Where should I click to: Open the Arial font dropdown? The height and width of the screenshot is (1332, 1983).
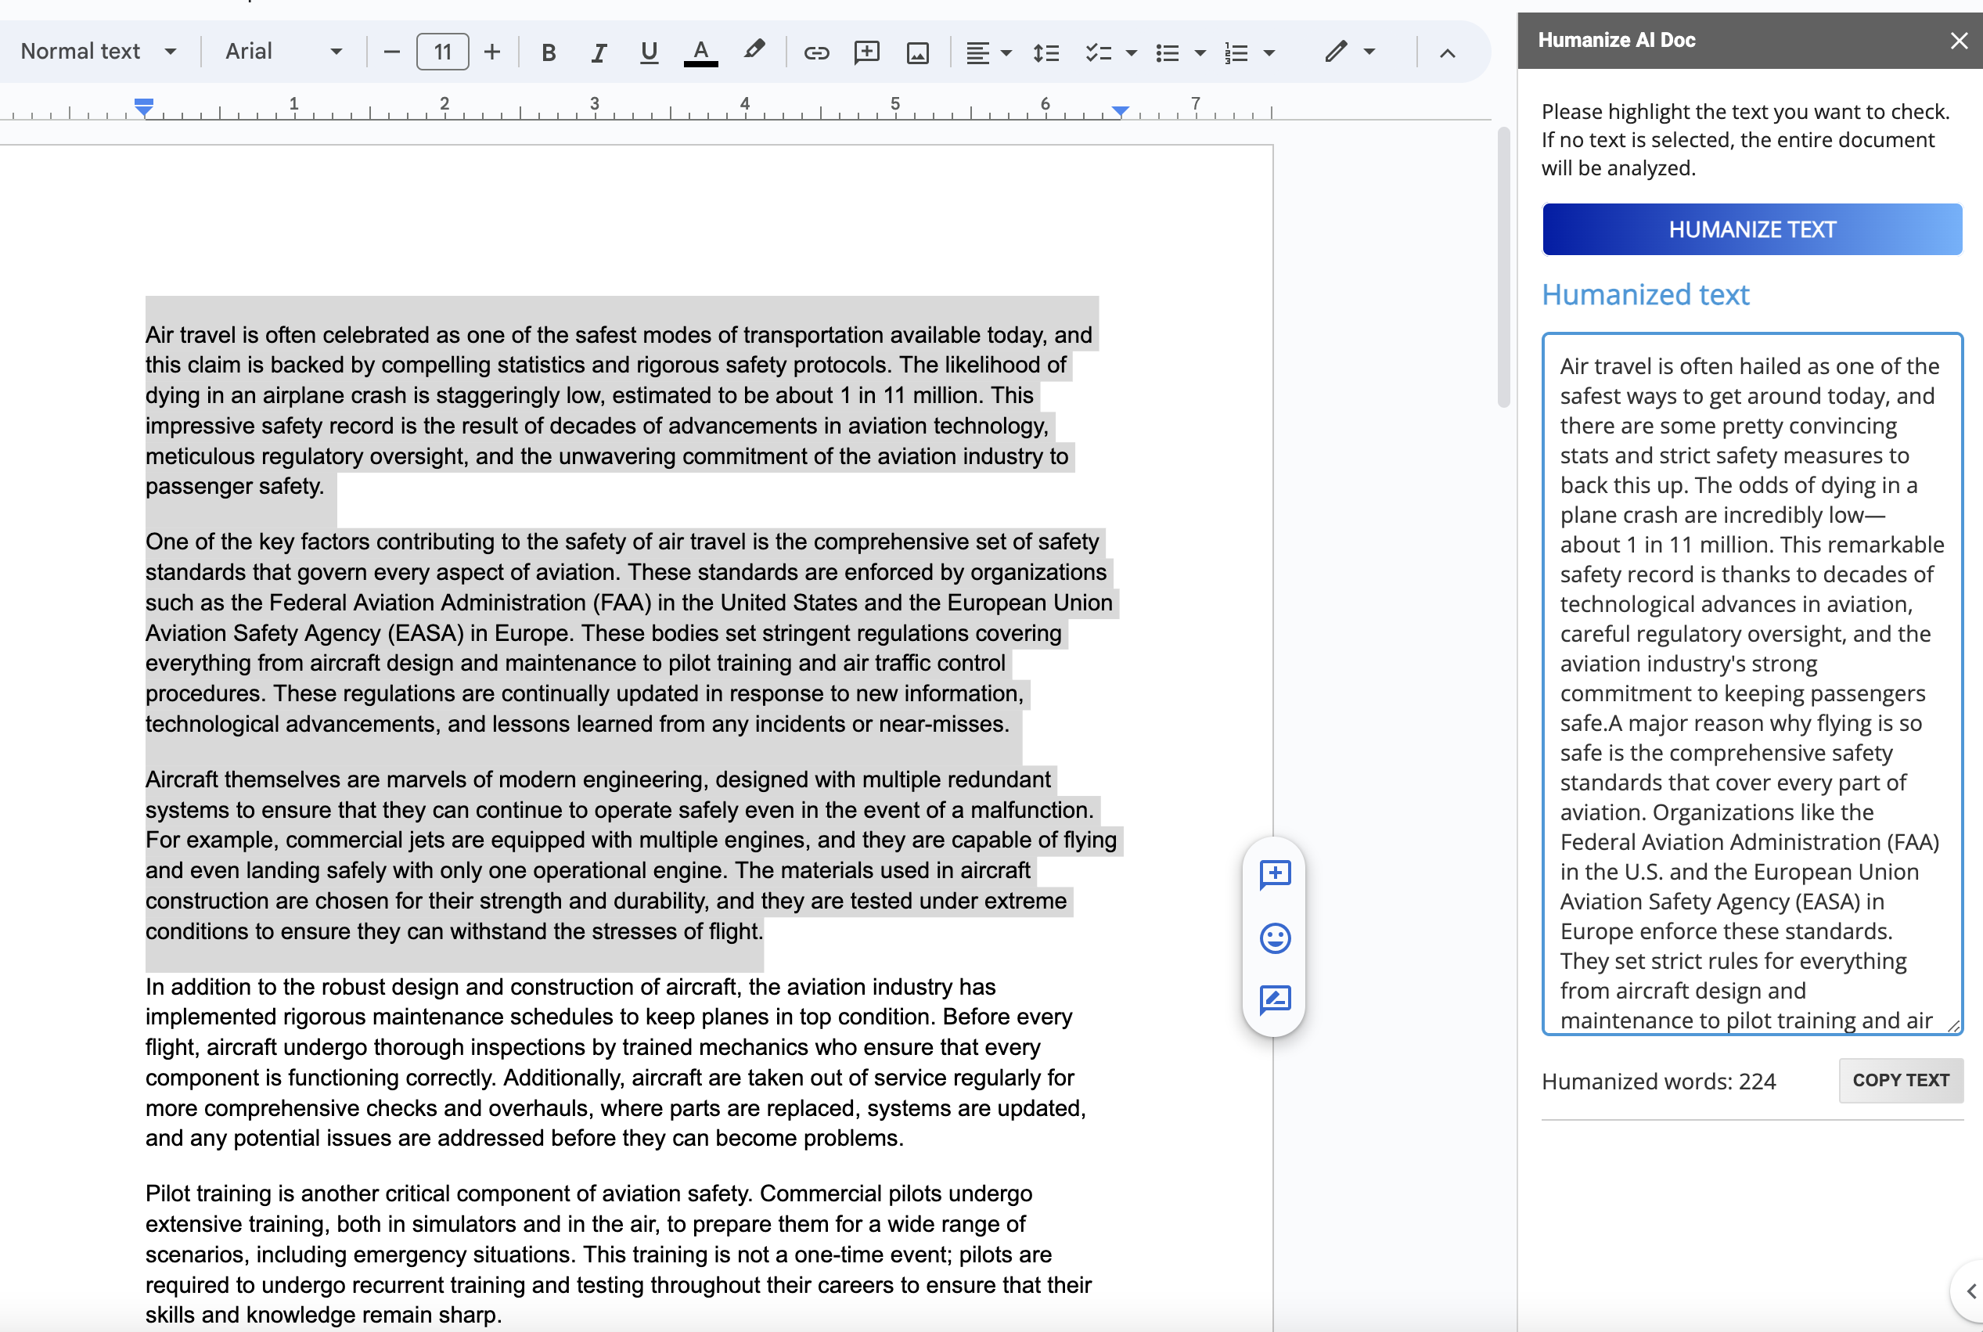coord(283,52)
